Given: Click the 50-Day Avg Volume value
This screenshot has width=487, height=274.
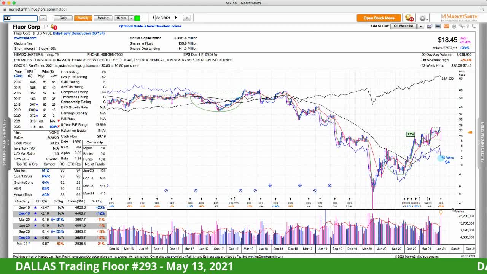Looking at the screenshot, I should click(x=464, y=54).
